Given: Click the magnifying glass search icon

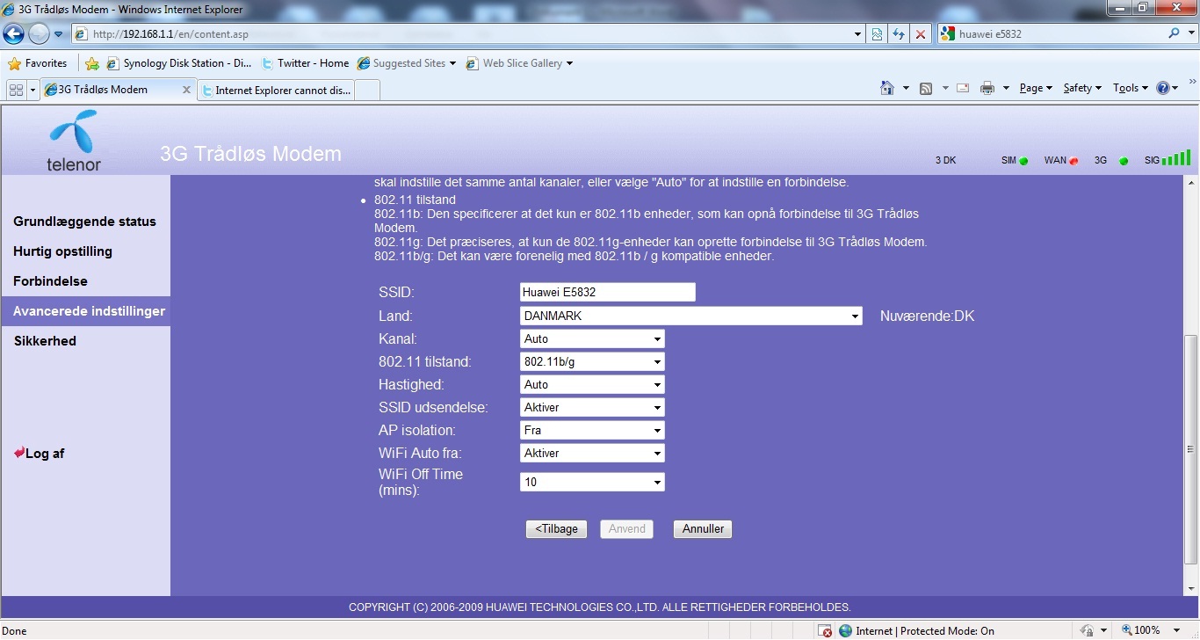Looking at the screenshot, I should (x=1175, y=34).
